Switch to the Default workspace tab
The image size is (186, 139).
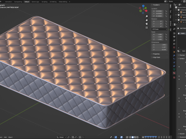pos(27,2)
